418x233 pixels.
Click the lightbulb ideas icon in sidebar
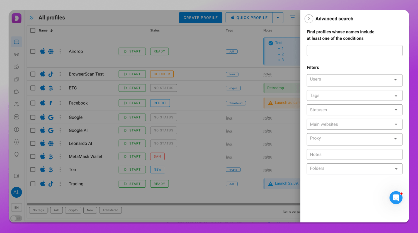click(x=16, y=154)
